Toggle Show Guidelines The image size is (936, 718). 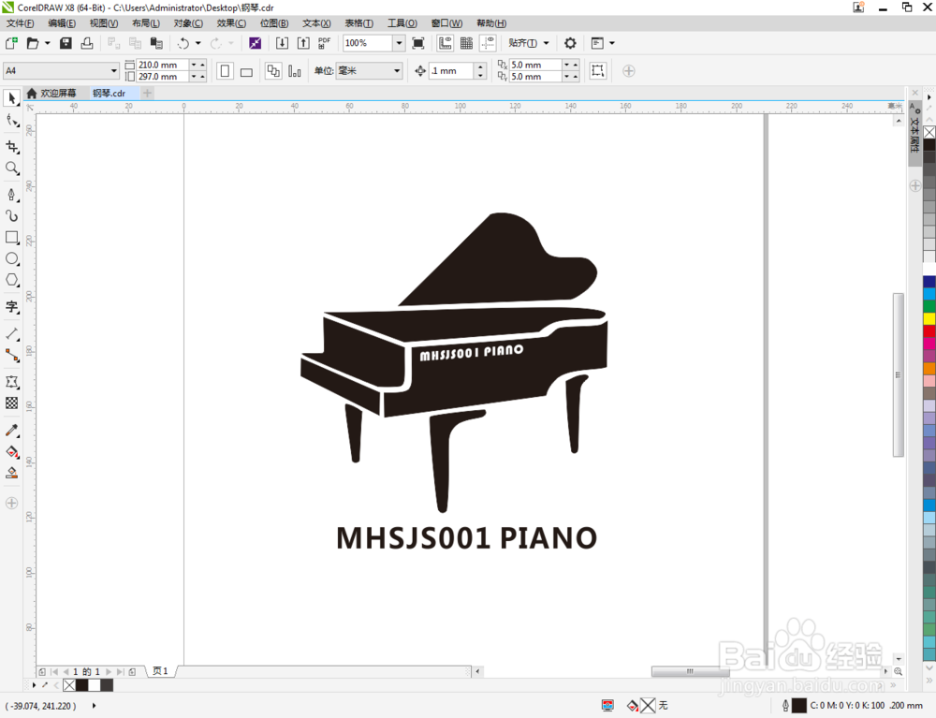pyautogui.click(x=488, y=43)
